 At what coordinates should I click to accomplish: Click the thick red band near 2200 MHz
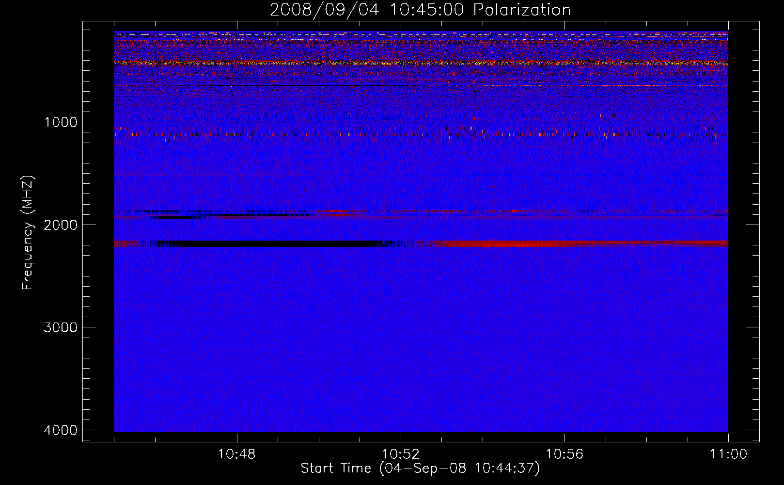(581, 243)
